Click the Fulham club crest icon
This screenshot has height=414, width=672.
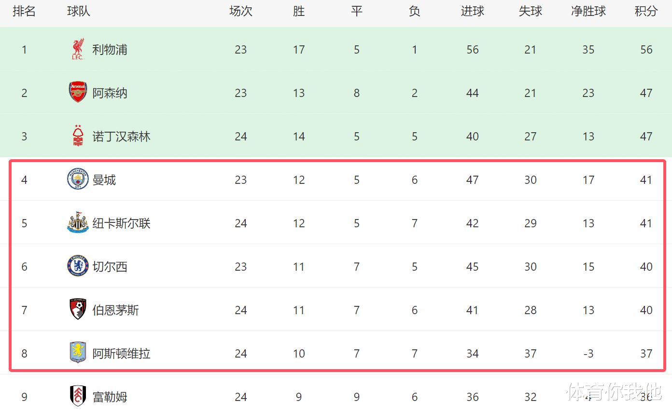click(77, 396)
